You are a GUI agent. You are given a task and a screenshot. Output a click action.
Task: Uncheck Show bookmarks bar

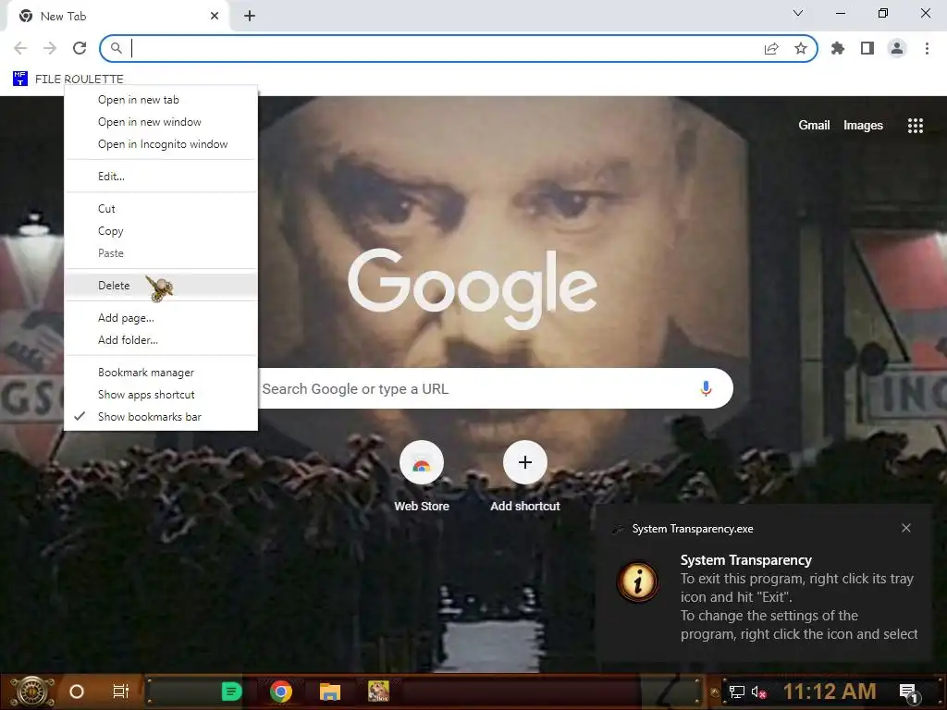point(161,417)
